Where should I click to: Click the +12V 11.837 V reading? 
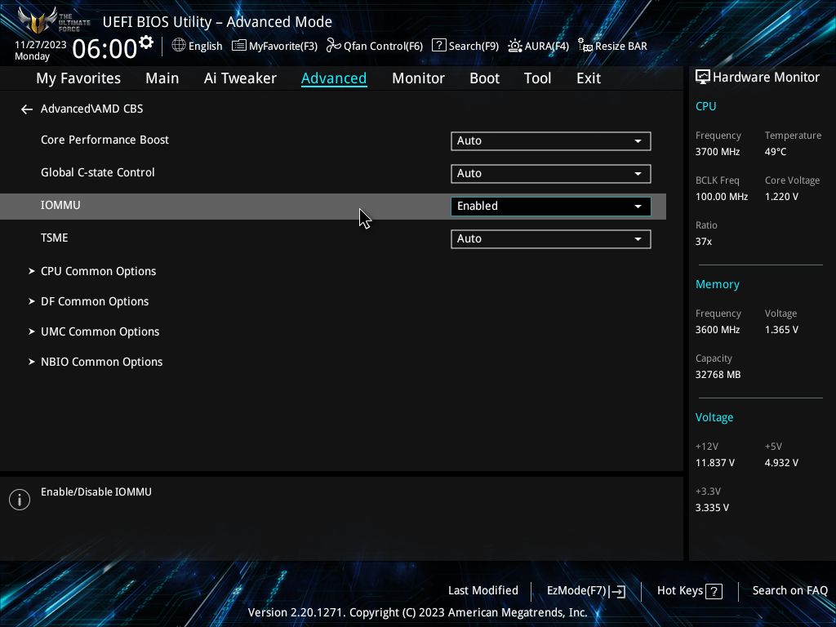pos(714,463)
